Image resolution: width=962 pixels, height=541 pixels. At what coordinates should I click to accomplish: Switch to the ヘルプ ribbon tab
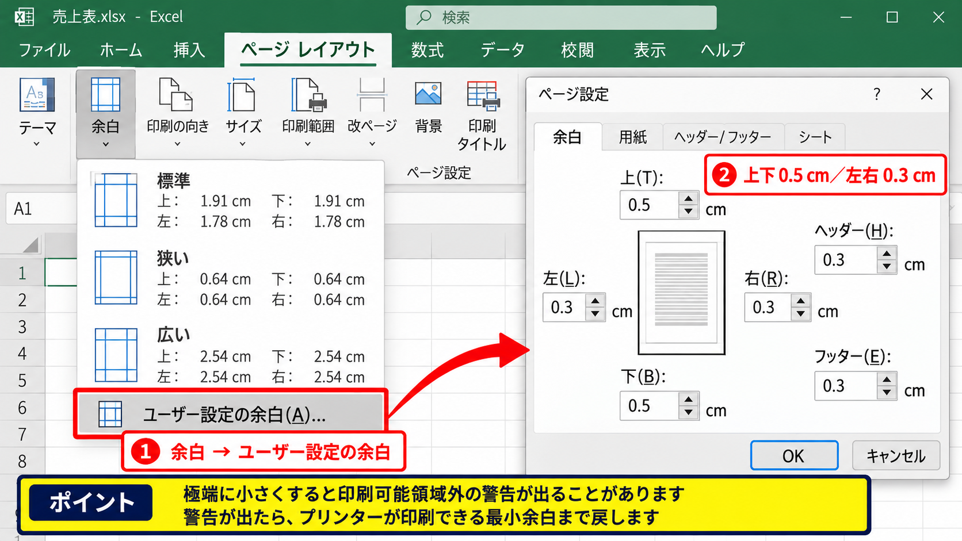(723, 50)
